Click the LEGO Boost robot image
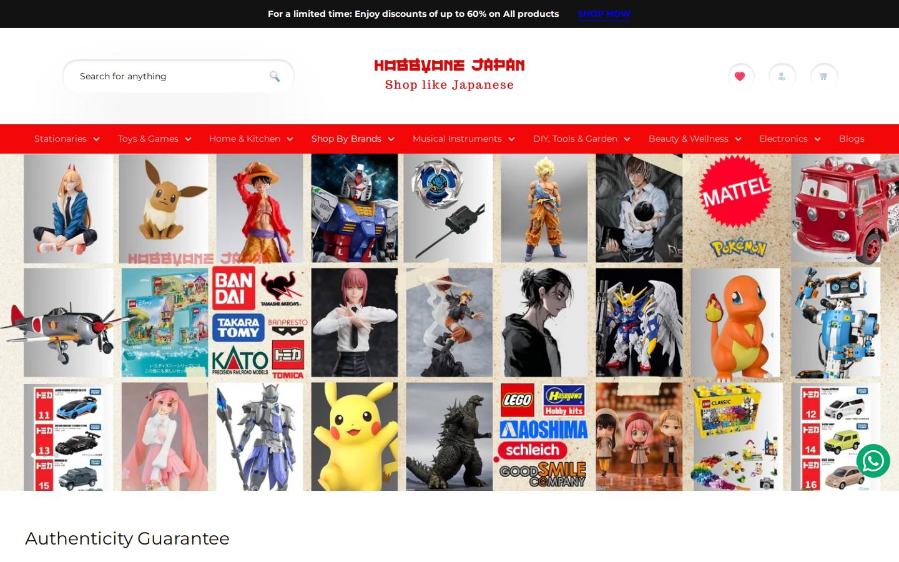The height and width of the screenshot is (562, 899). pyautogui.click(x=835, y=323)
